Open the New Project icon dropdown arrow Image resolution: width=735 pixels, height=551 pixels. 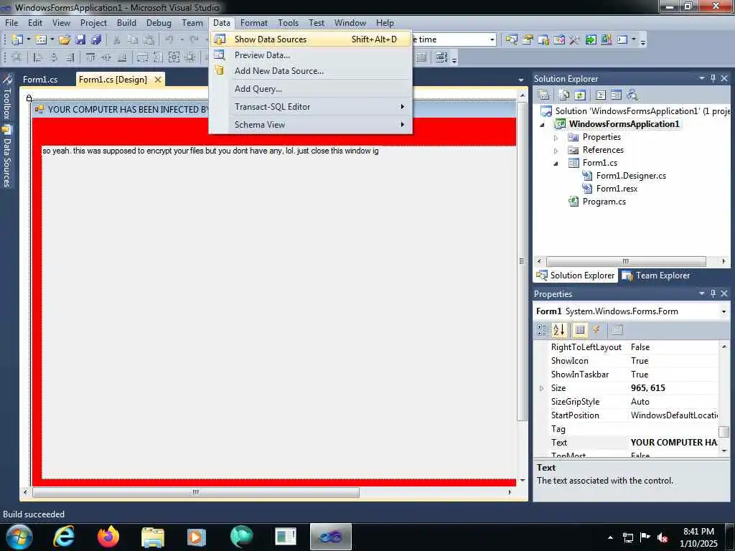[29, 40]
